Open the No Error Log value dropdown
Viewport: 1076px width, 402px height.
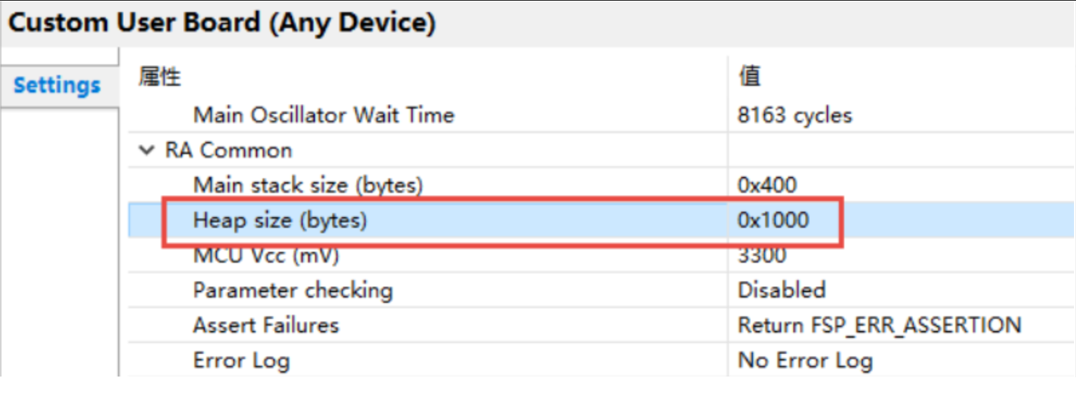tap(805, 360)
